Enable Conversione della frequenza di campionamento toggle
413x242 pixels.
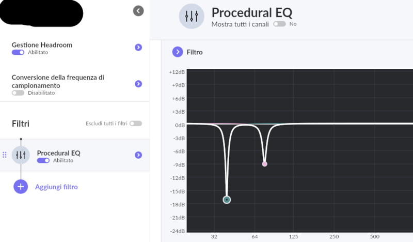click(18, 93)
